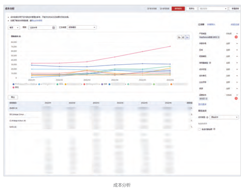Toggle the purple legend entry dot
Viewport: 242px width, 192px height.
click(x=102, y=84)
